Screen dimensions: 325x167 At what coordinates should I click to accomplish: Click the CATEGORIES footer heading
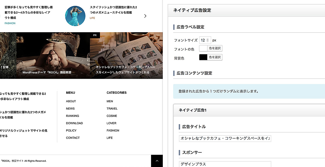point(117,93)
